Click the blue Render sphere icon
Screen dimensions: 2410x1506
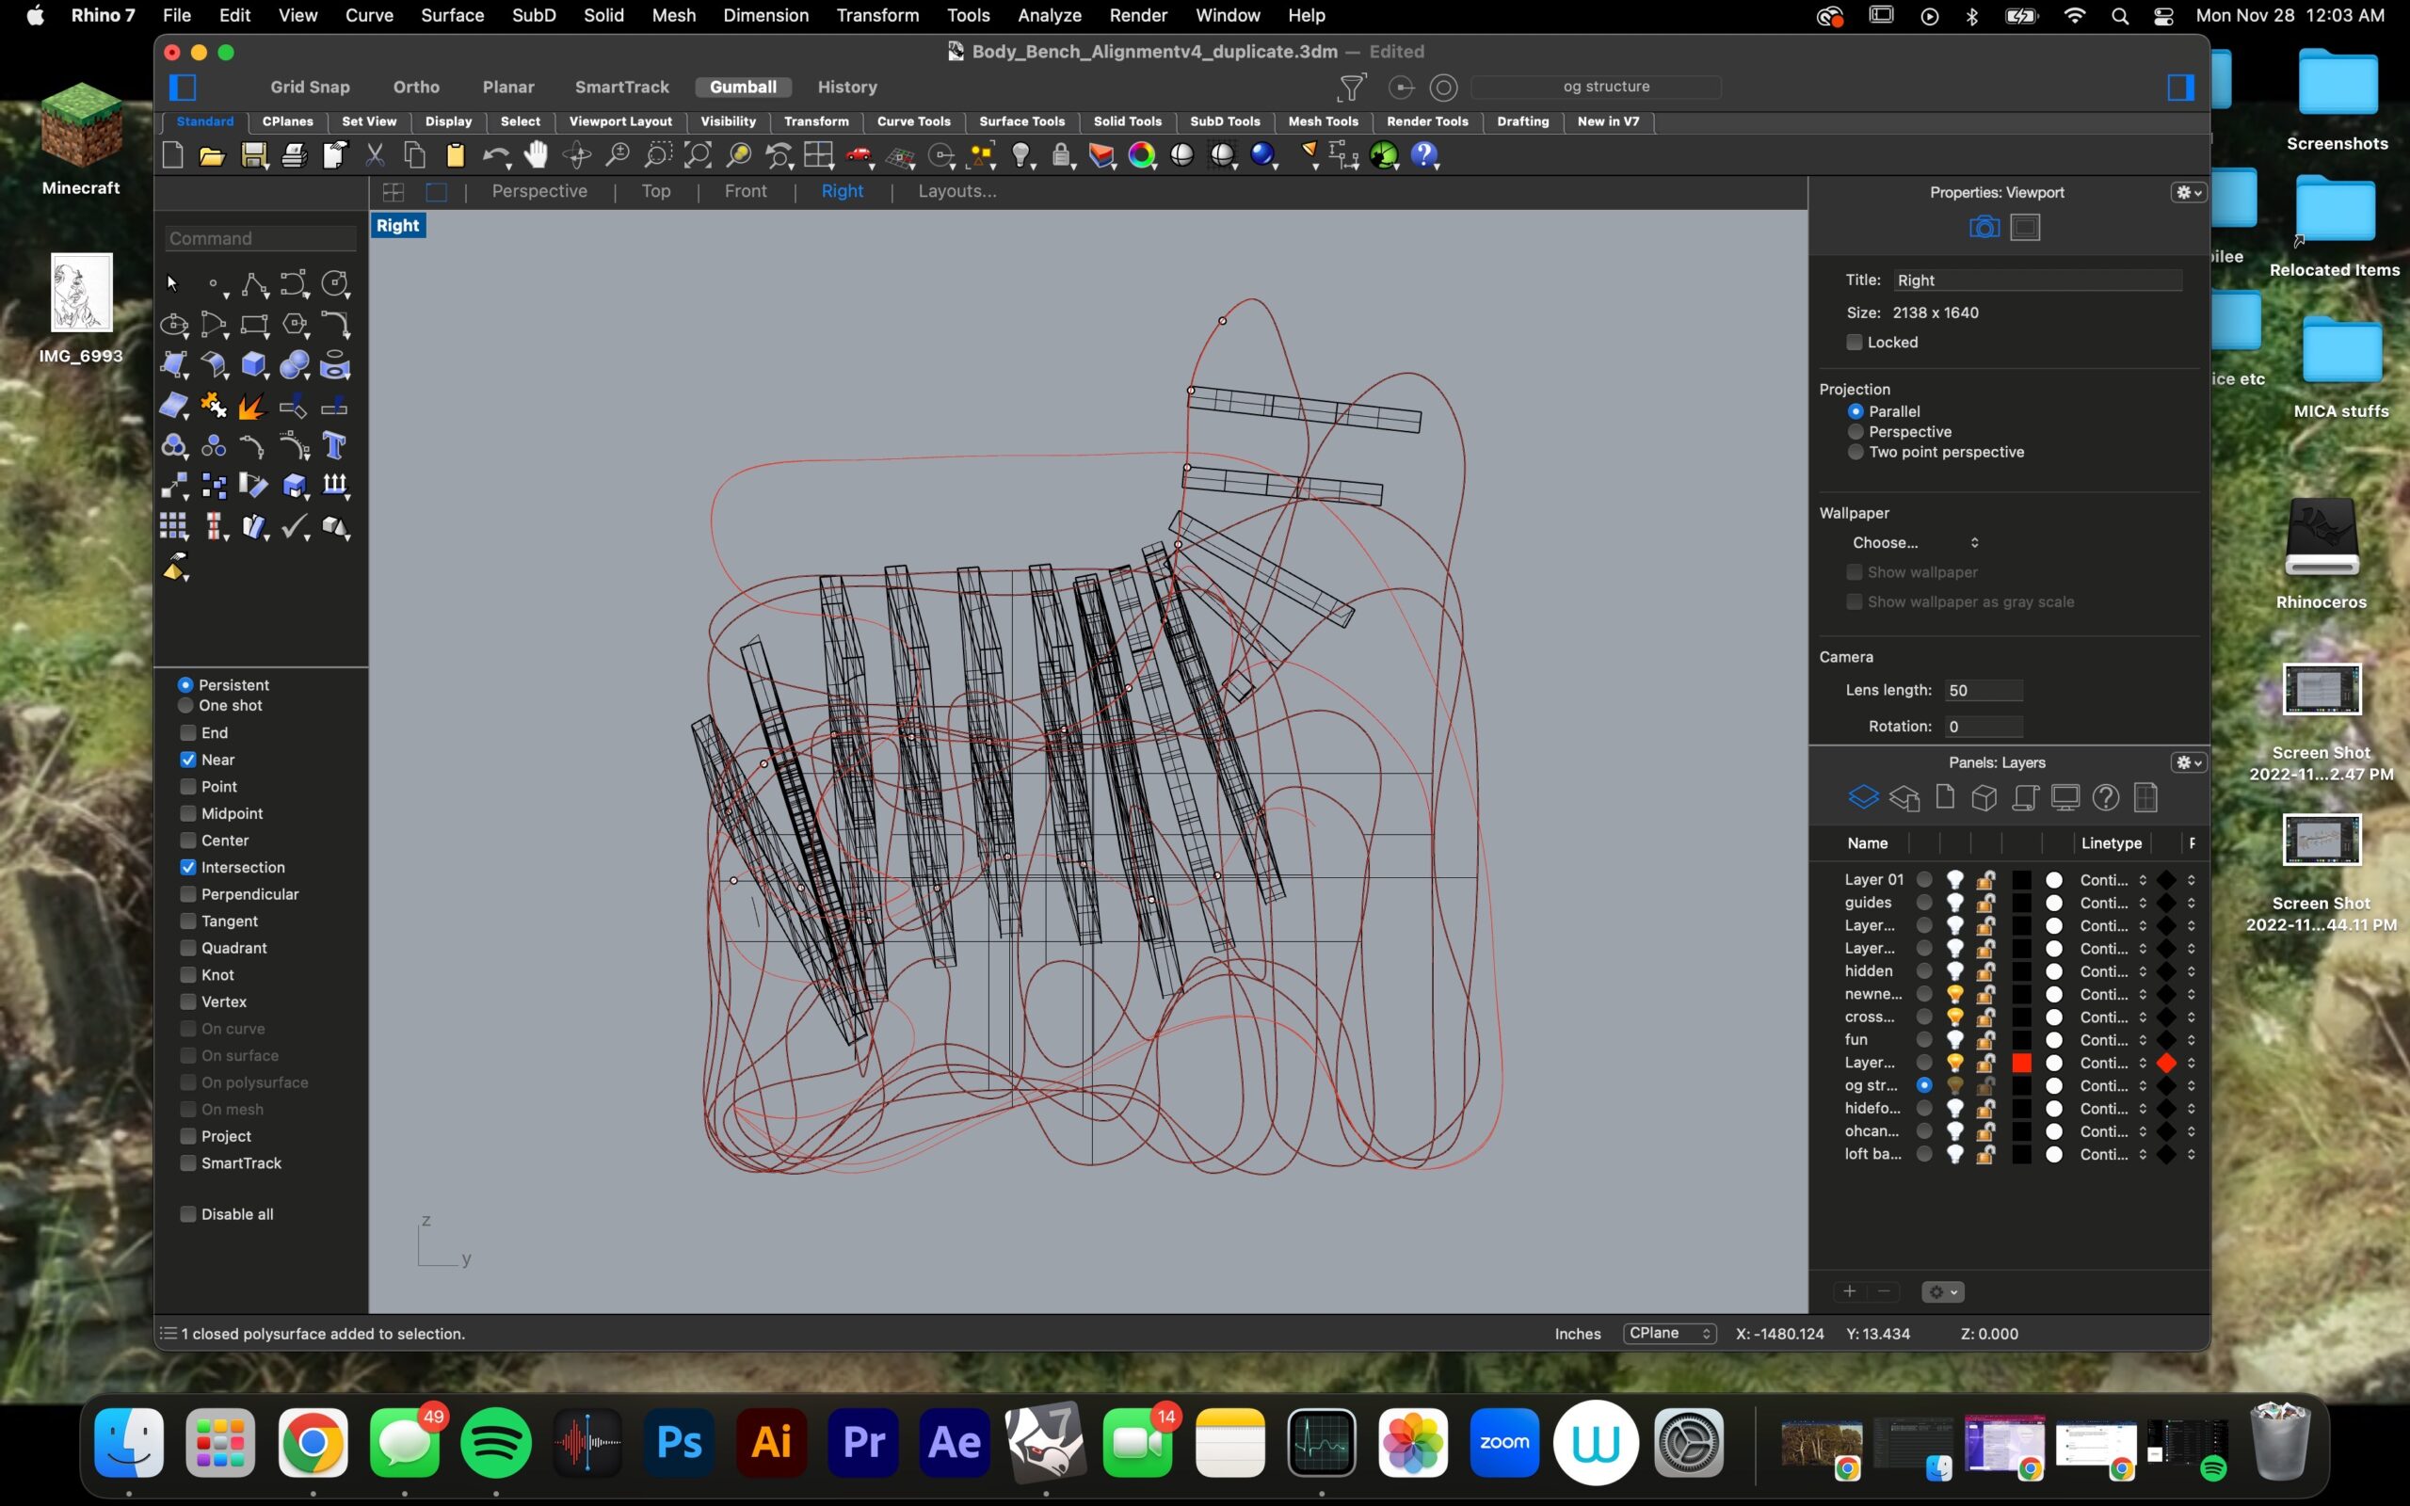(1262, 155)
